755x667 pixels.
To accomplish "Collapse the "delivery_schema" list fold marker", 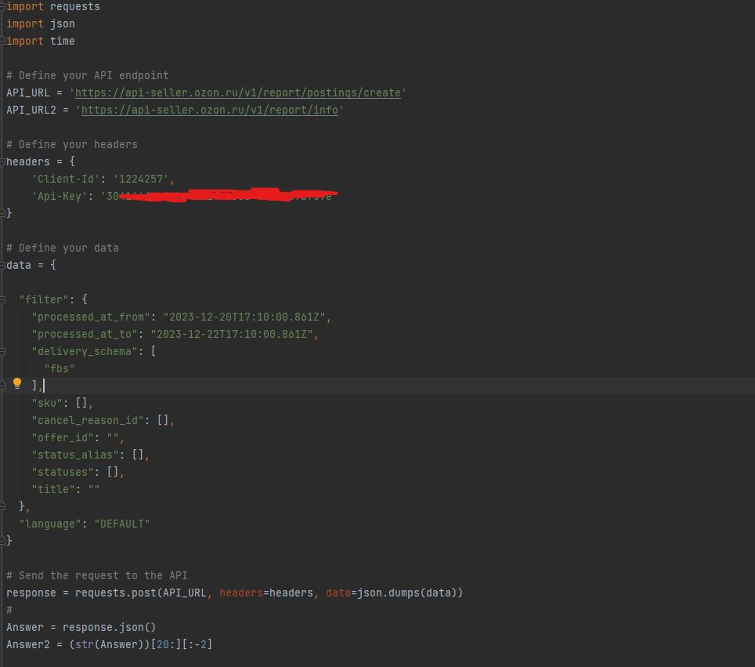I will coord(2,352).
